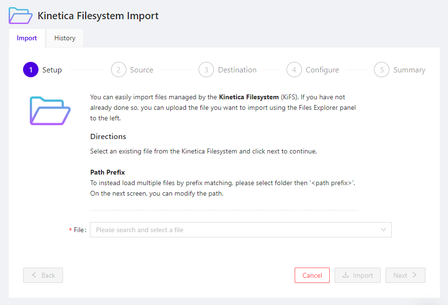Click the large purple folder illustration
The image size is (448, 305).
(x=50, y=109)
